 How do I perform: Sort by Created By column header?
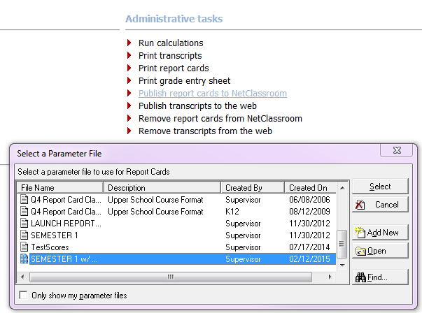click(253, 187)
